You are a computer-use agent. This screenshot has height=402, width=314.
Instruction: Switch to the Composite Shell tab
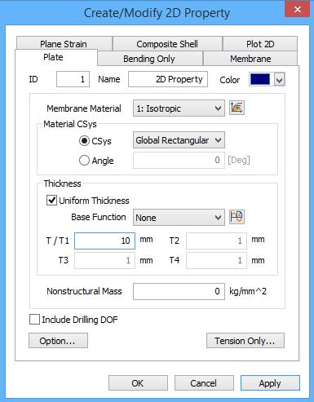pos(167,44)
